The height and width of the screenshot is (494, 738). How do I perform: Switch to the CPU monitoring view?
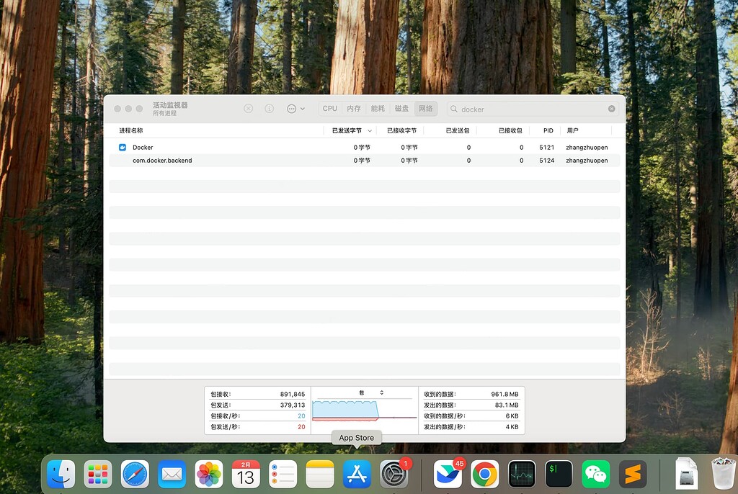(329, 108)
